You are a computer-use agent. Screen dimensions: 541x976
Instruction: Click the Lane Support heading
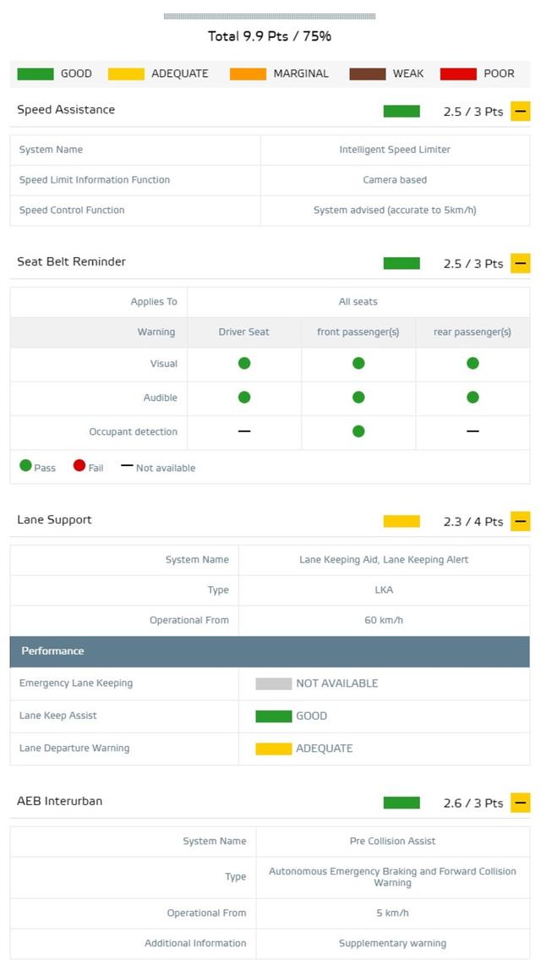[54, 520]
